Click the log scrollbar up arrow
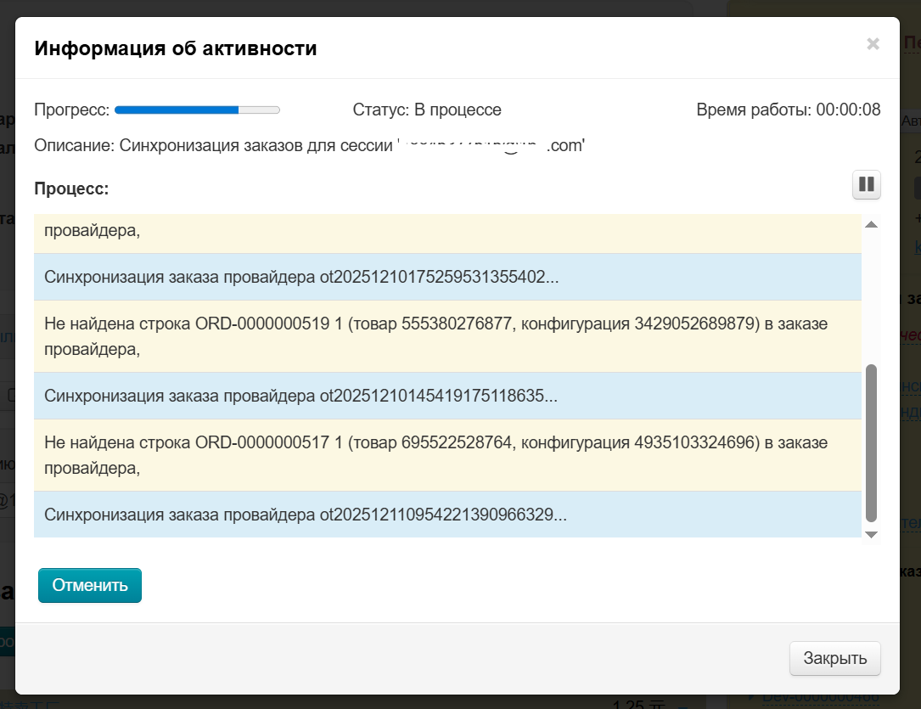The height and width of the screenshot is (709, 921). [870, 224]
